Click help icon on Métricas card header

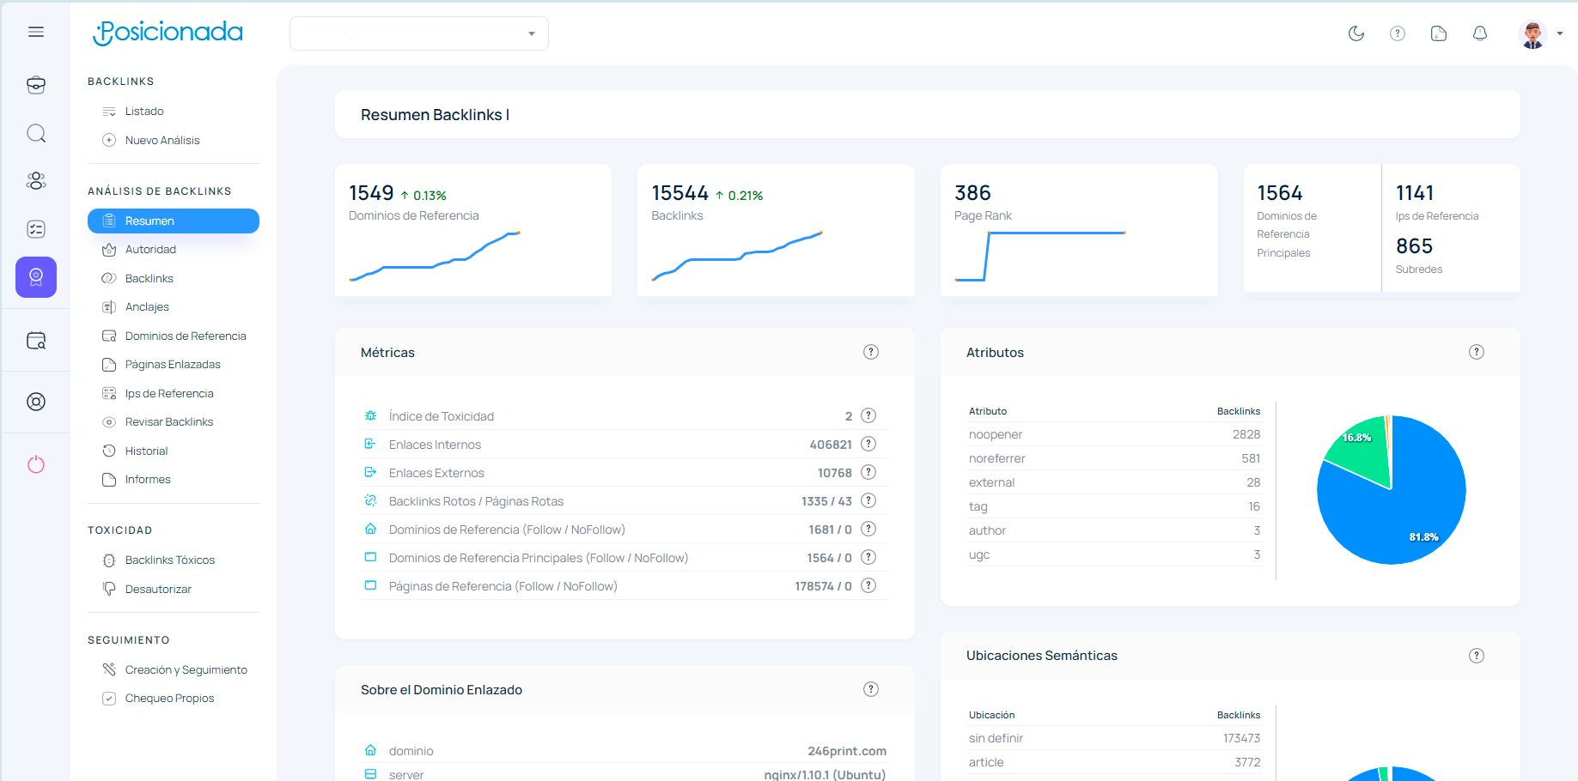coord(871,352)
